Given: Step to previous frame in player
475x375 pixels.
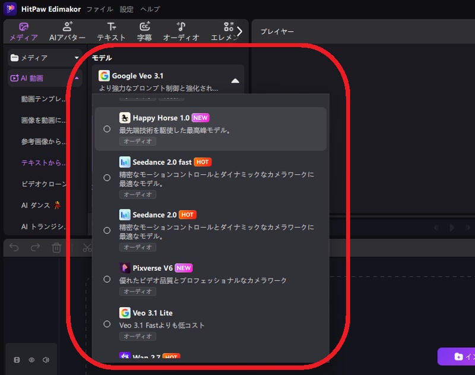Looking at the screenshot, I should coord(436,228).
